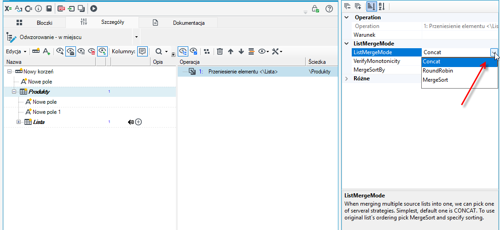Image resolution: width=500 pixels, height=230 pixels.
Task: Expand the Różne property category
Action: tap(347, 78)
